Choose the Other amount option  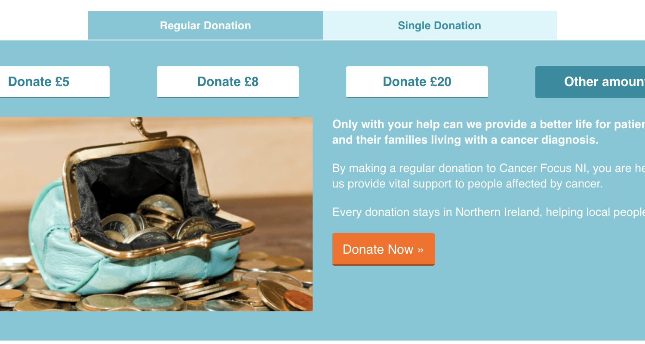click(x=590, y=82)
